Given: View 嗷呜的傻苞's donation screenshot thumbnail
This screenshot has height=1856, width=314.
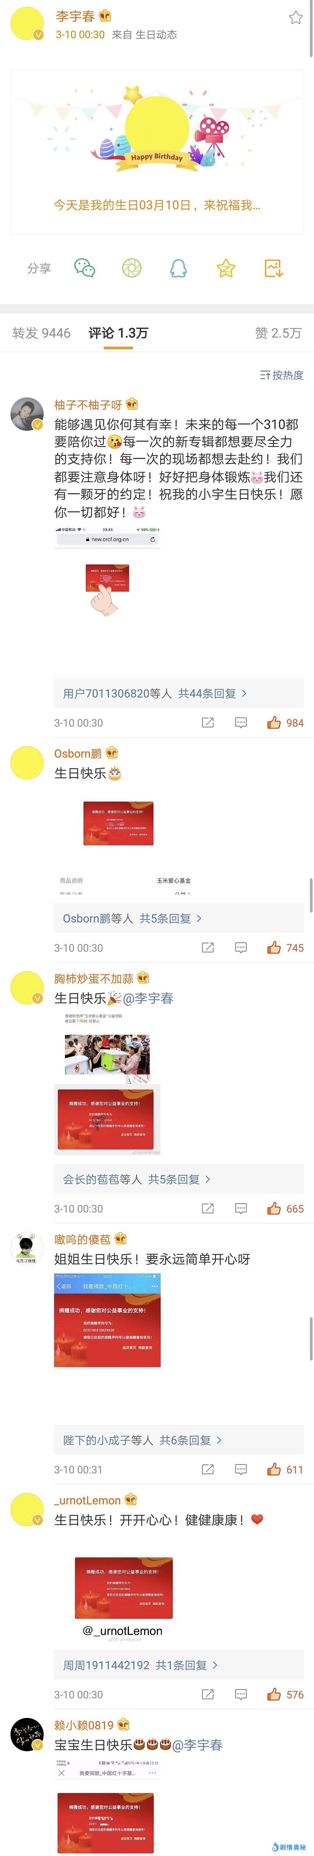Looking at the screenshot, I should pyautogui.click(x=107, y=1320).
